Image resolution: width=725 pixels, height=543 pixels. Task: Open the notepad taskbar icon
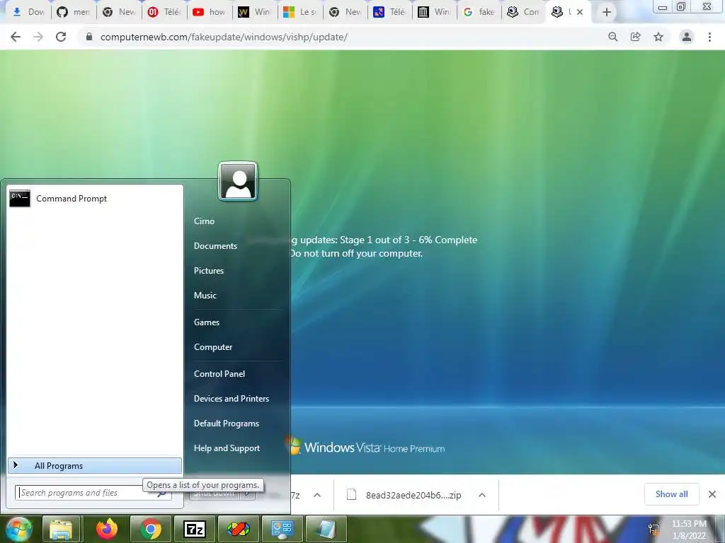tap(326, 529)
